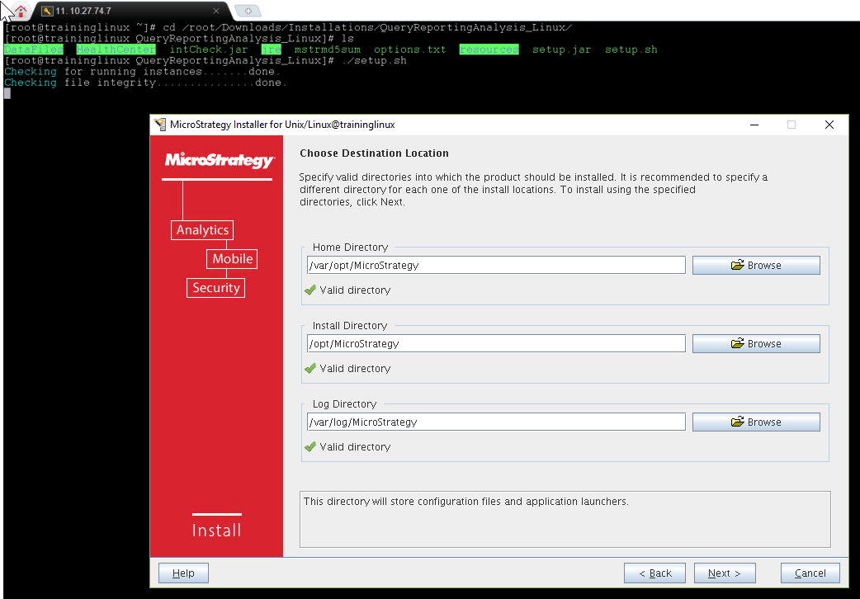Click the green checkmark under Install Directory
The width and height of the screenshot is (860, 599).
310,368
